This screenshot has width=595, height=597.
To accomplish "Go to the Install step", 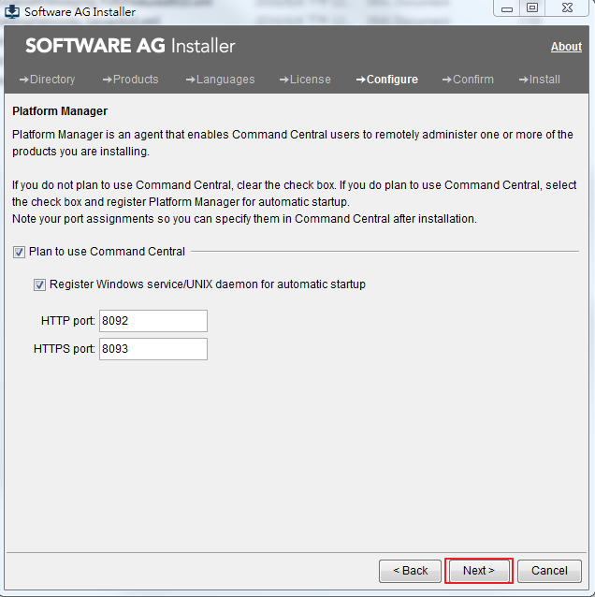I will (540, 80).
